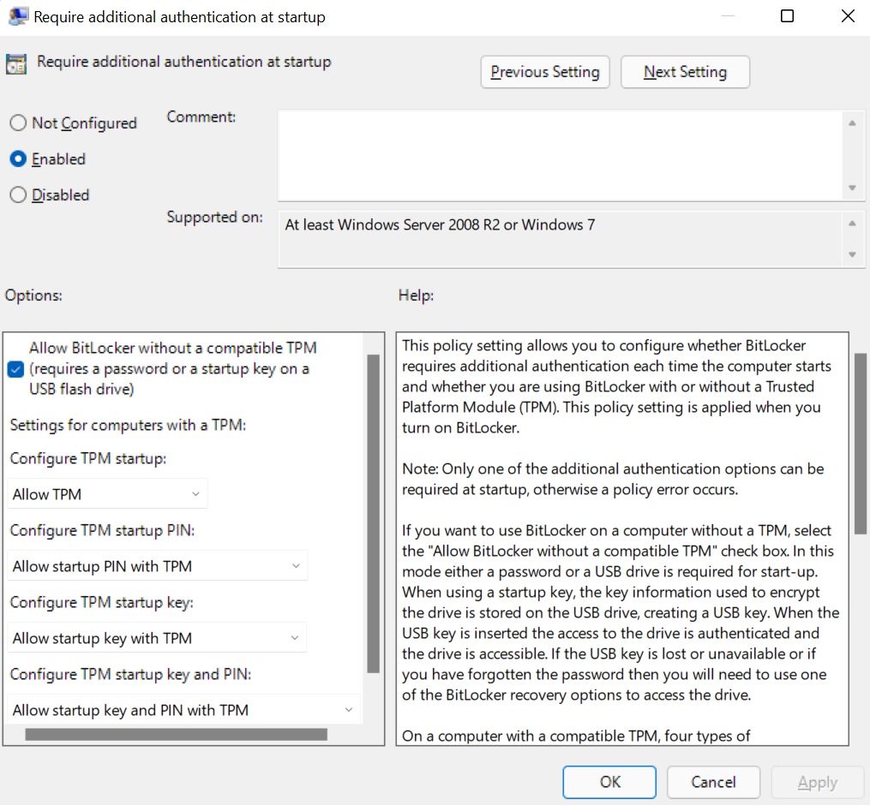This screenshot has width=870, height=805.
Task: Click the 'Configure TPM startup:' label
Action: [88, 458]
